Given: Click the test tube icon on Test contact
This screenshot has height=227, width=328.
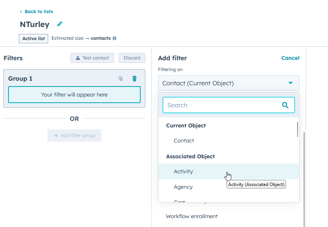Looking at the screenshot, I should pos(78,58).
